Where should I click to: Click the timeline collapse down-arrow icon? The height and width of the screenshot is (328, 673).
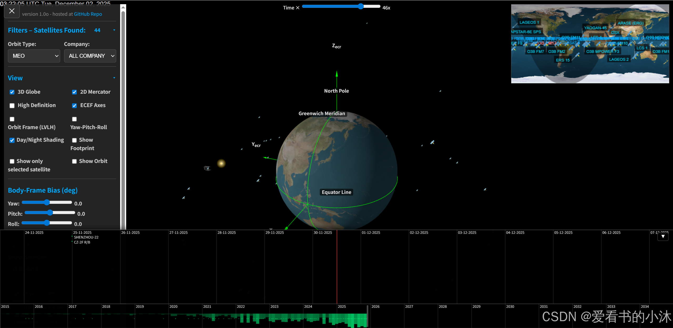point(663,236)
